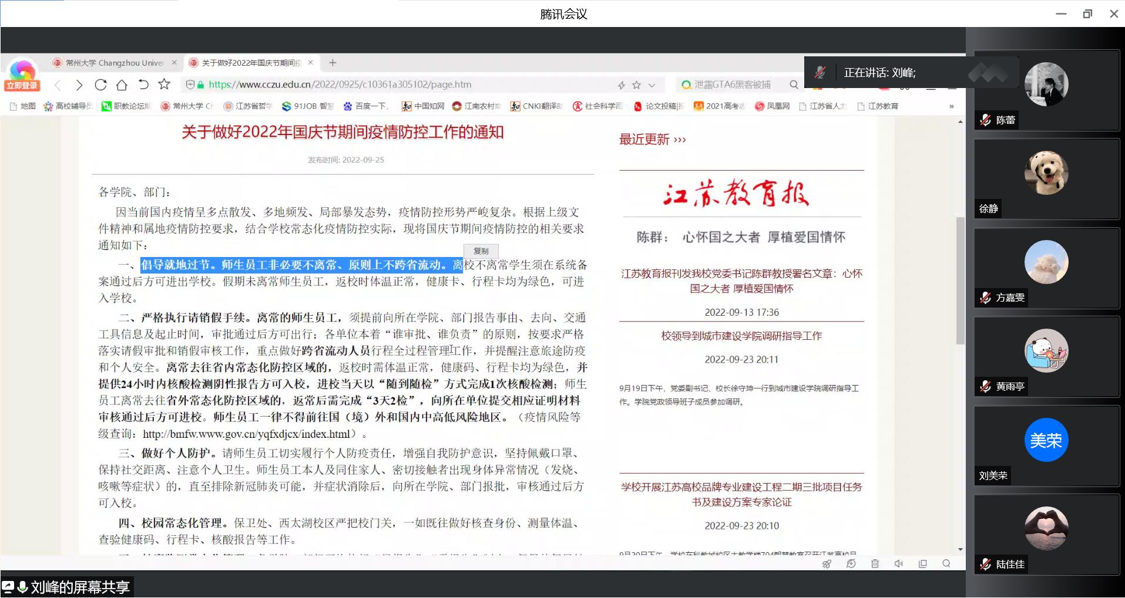
Task: Click muted mic icon next to 陈蕾
Action: pos(986,120)
